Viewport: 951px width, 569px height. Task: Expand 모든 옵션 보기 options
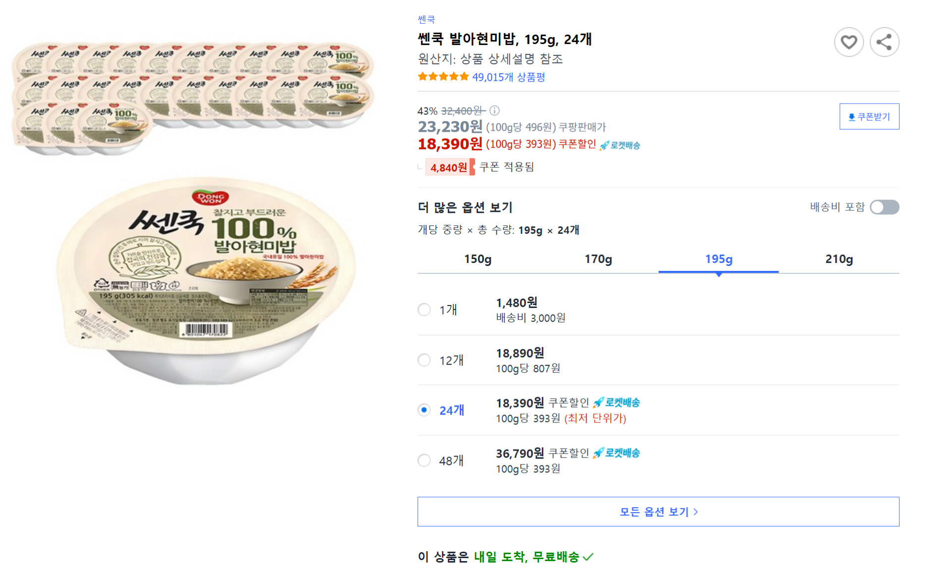click(x=658, y=512)
